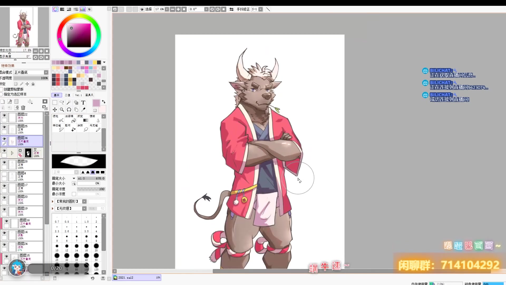
Task: Open the zoom percentage 17.6% dropdown
Action: pyautogui.click(x=167, y=9)
